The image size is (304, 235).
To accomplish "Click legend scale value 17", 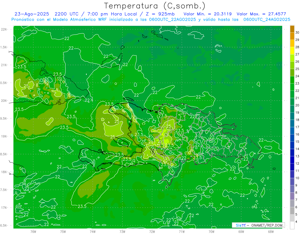I will 297,127.
